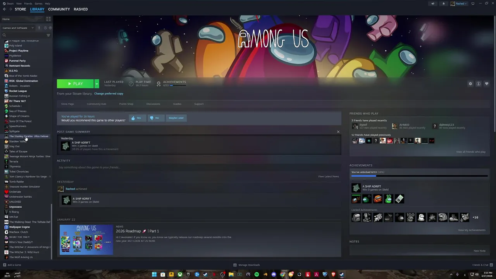Screen dimensions: 496x279
Task: Expand Games and Software dropdown
Action: click(18, 28)
